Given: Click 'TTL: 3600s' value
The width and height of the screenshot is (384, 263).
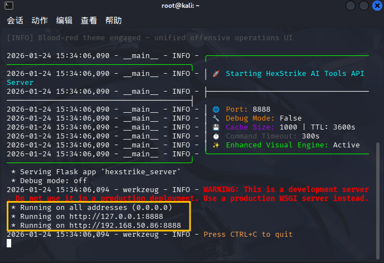Looking at the screenshot, I should [333, 127].
